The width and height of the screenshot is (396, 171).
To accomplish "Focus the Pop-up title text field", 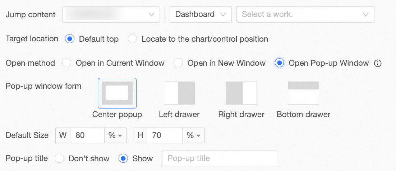I will coord(220,158).
